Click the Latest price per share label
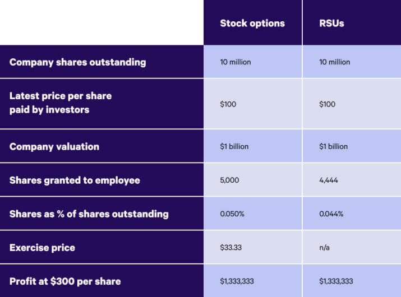Image resolution: width=401 pixels, height=297 pixels. [x=61, y=103]
